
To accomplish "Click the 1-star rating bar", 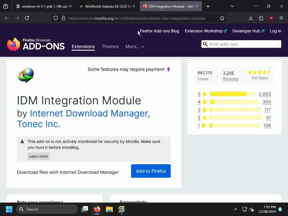I will (235, 126).
